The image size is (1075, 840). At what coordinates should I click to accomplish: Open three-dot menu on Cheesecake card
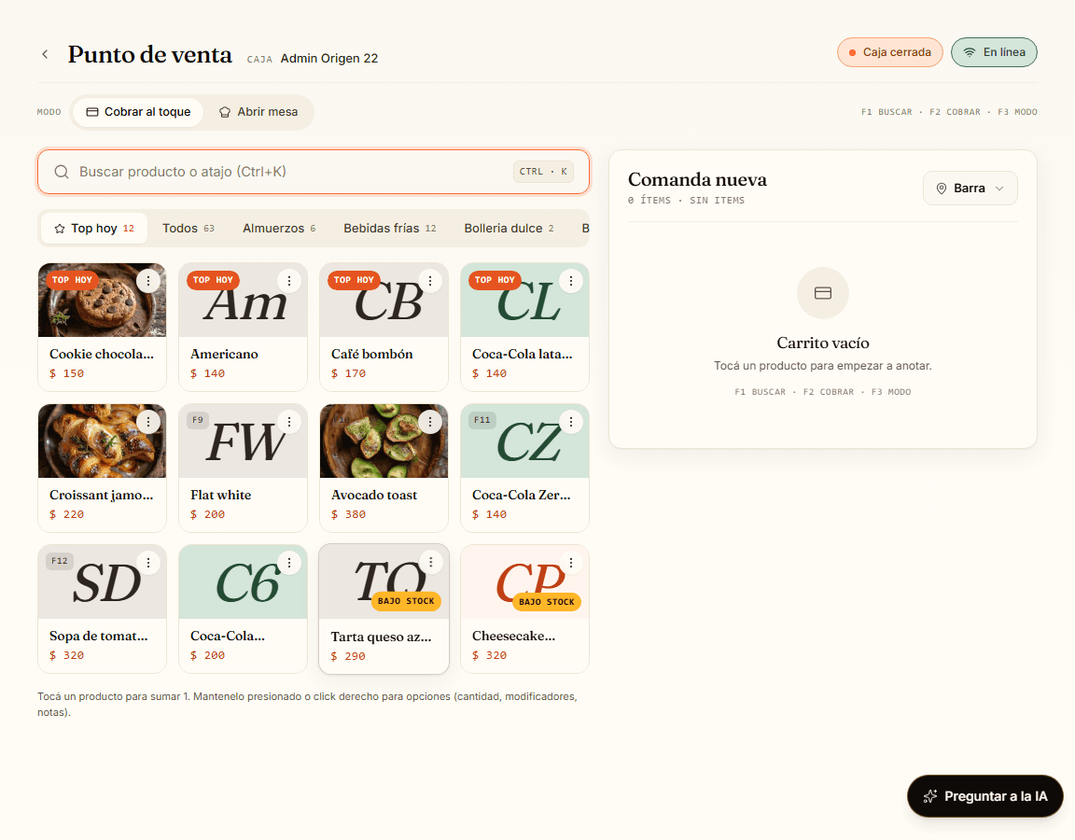[571, 562]
